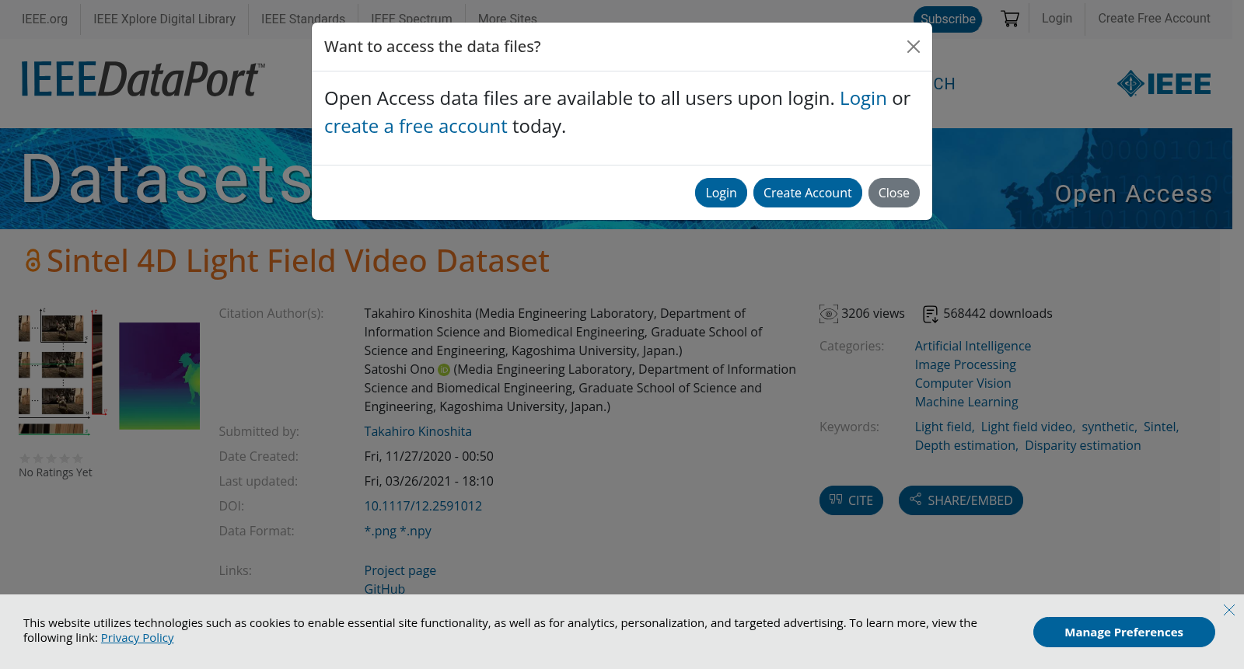The width and height of the screenshot is (1244, 669).
Task: Click the 'Disparity estimation' keyword
Action: coord(1083,446)
